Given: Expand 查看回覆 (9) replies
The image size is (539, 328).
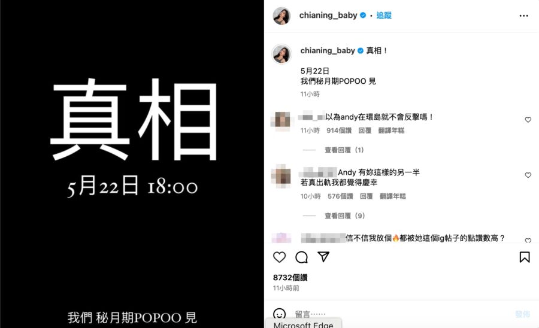Looking at the screenshot, I should click(344, 215).
